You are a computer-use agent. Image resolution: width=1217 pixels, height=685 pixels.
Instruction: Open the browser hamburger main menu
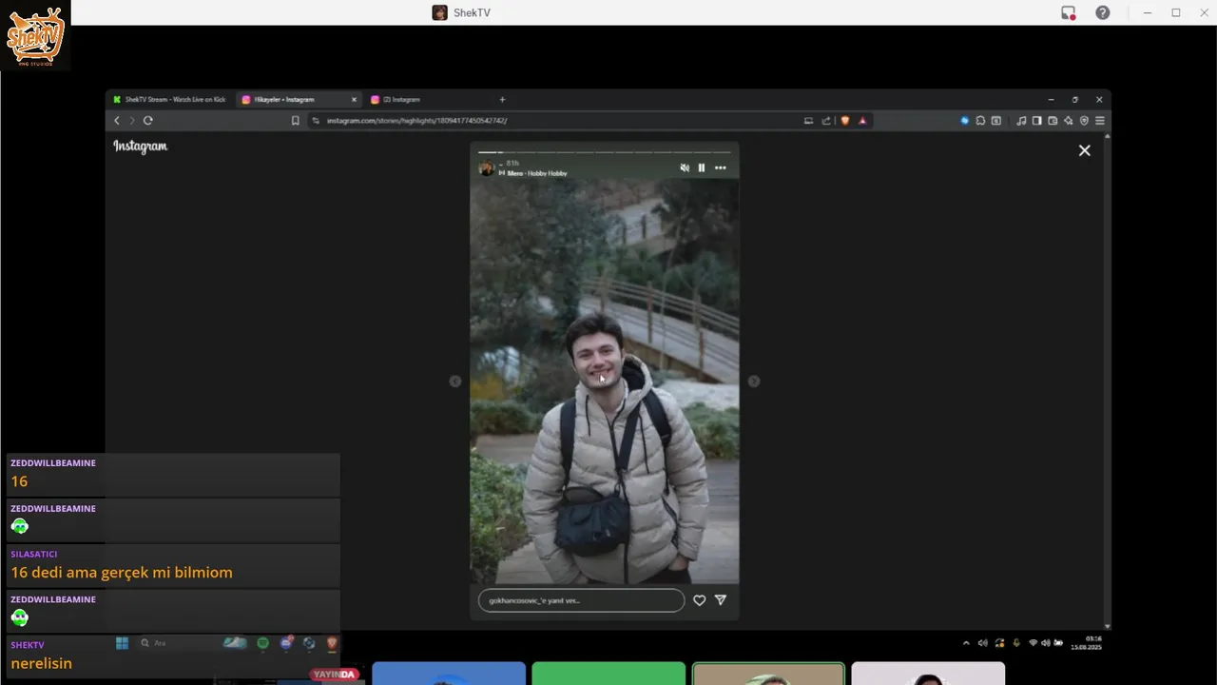(1100, 121)
